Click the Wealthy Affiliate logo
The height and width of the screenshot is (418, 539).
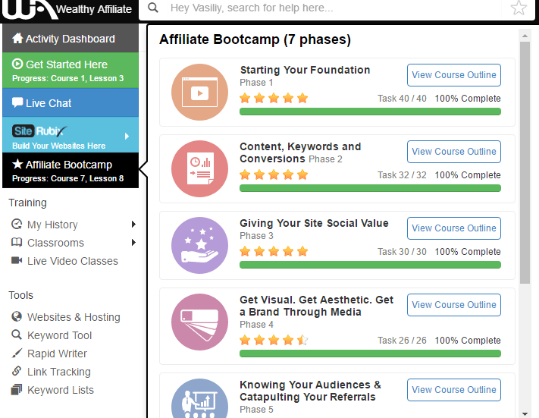(69, 9)
